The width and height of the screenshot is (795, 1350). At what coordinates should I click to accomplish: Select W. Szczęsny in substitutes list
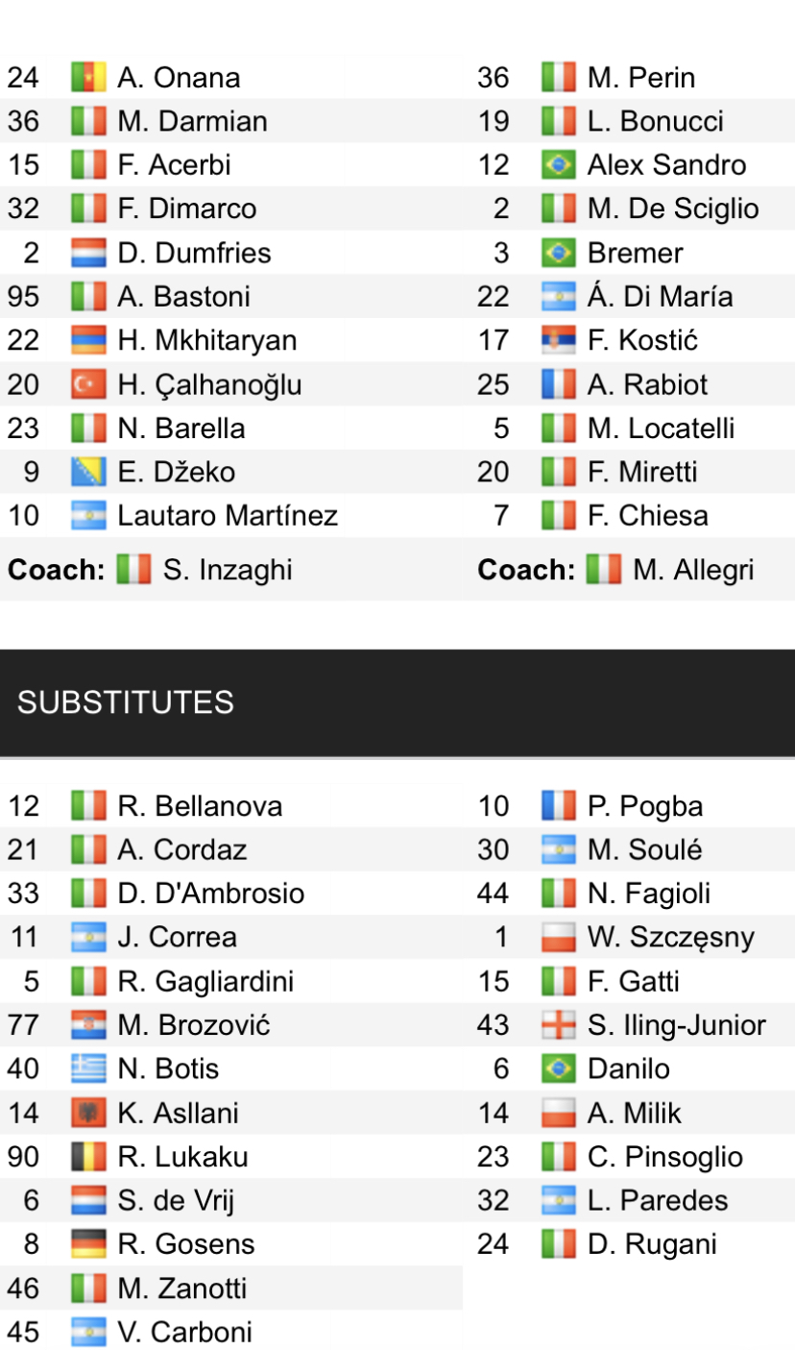[671, 938]
